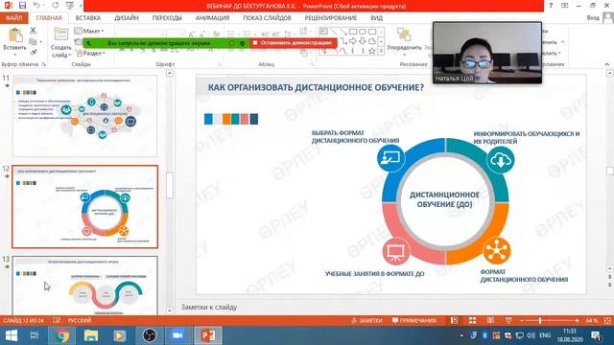Image resolution: width=614 pixels, height=345 pixels.
Task: Select the oval shape in shapes gallery
Action: (x=363, y=32)
